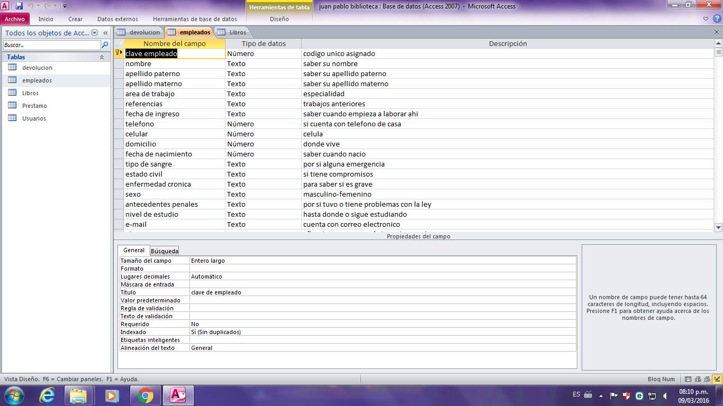
Task: Switch to the Libros document tab
Action: pyautogui.click(x=232, y=32)
